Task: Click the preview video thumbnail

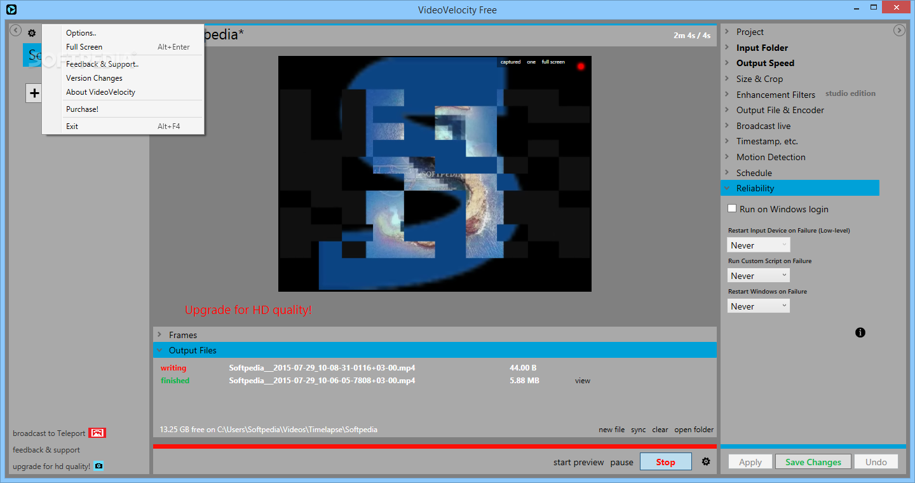Action: (x=435, y=173)
